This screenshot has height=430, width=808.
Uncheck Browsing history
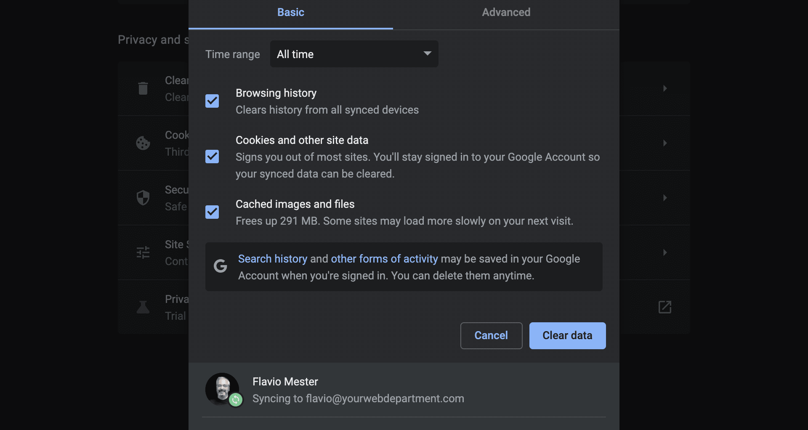[x=212, y=101]
